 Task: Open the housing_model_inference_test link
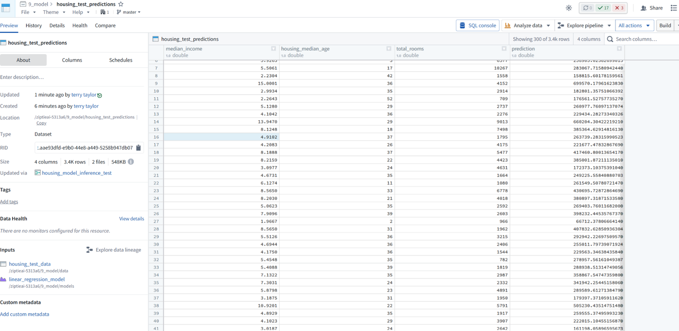coord(76,173)
